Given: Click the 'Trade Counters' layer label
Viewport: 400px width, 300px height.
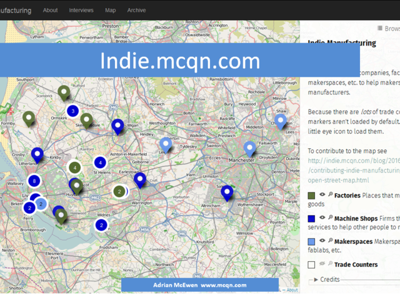Looking at the screenshot, I should click(356, 265).
